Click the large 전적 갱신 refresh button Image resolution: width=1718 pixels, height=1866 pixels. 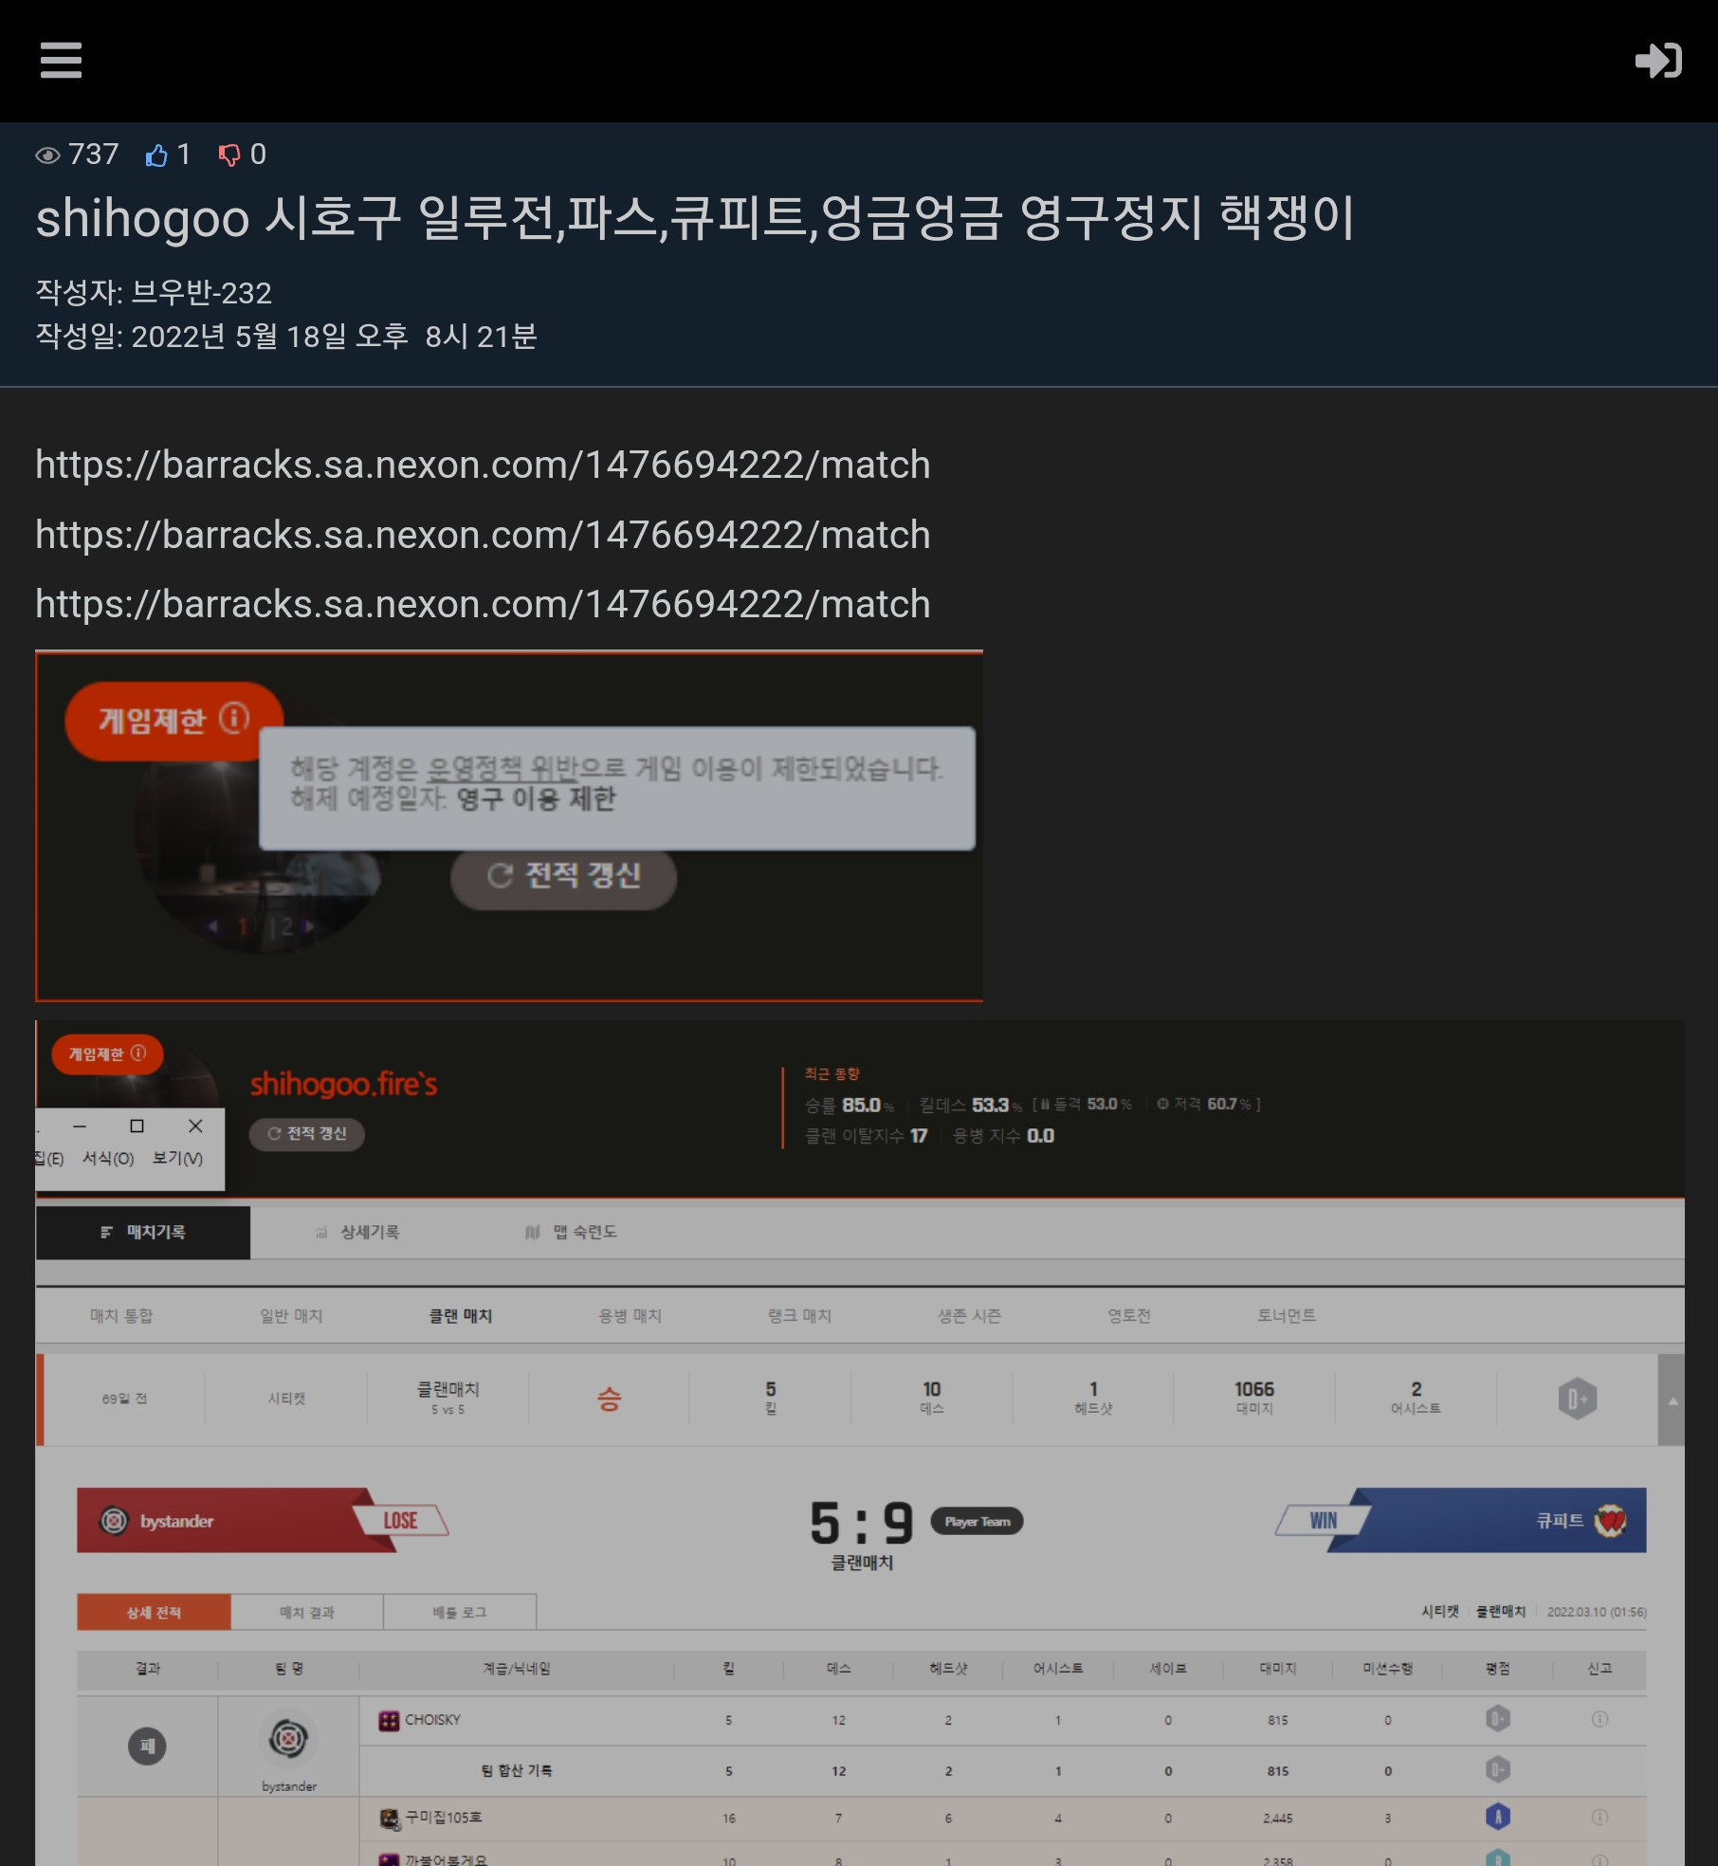point(563,876)
